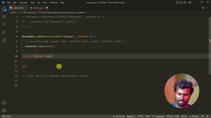
Task: Click line number 10 in gutter
Action: click(16, 56)
